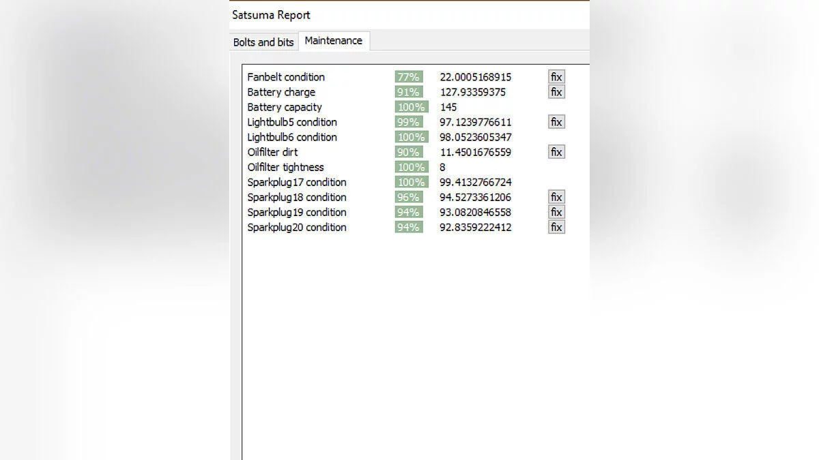Click the Oilfilter tightness value 8
The image size is (819, 460).
point(443,167)
